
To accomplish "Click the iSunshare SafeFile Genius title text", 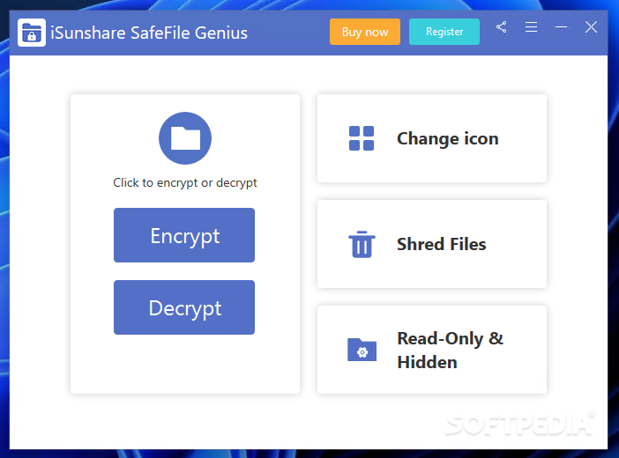I will [x=149, y=33].
